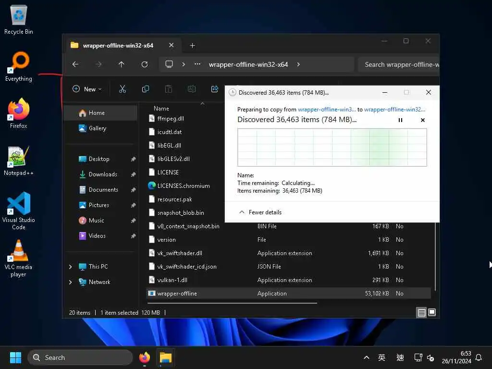Open the Windows Start menu
Image resolution: width=492 pixels, height=369 pixels.
[x=15, y=357]
